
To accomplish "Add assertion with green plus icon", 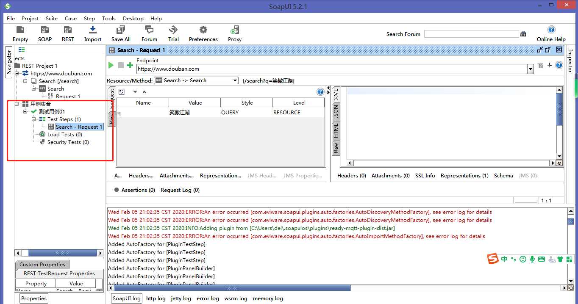I will pyautogui.click(x=130, y=65).
